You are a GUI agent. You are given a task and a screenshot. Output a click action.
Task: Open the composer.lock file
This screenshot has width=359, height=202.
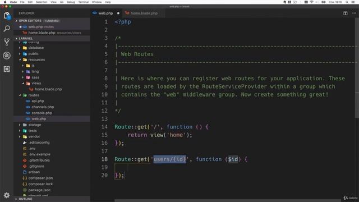tap(40, 184)
